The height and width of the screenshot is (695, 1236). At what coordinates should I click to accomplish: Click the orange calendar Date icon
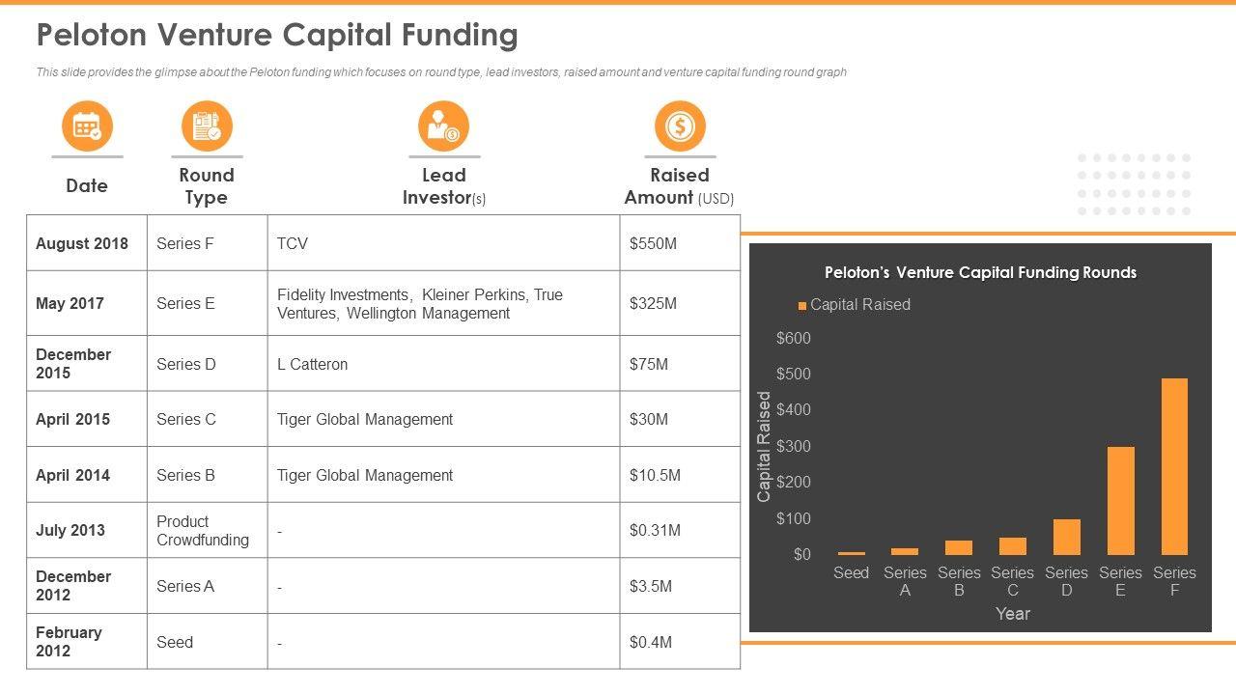click(87, 126)
